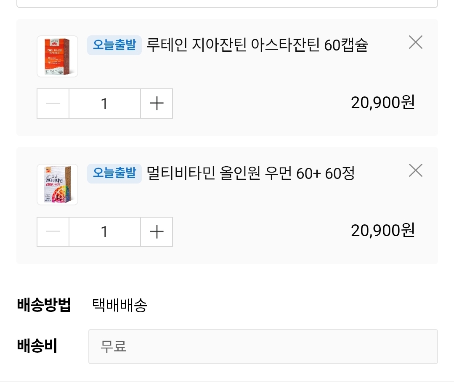Viewport: 454px width, 391px height.
Task: Open 멀티비타민 올인원 우먼 60+ 60정 title
Action: tap(250, 173)
